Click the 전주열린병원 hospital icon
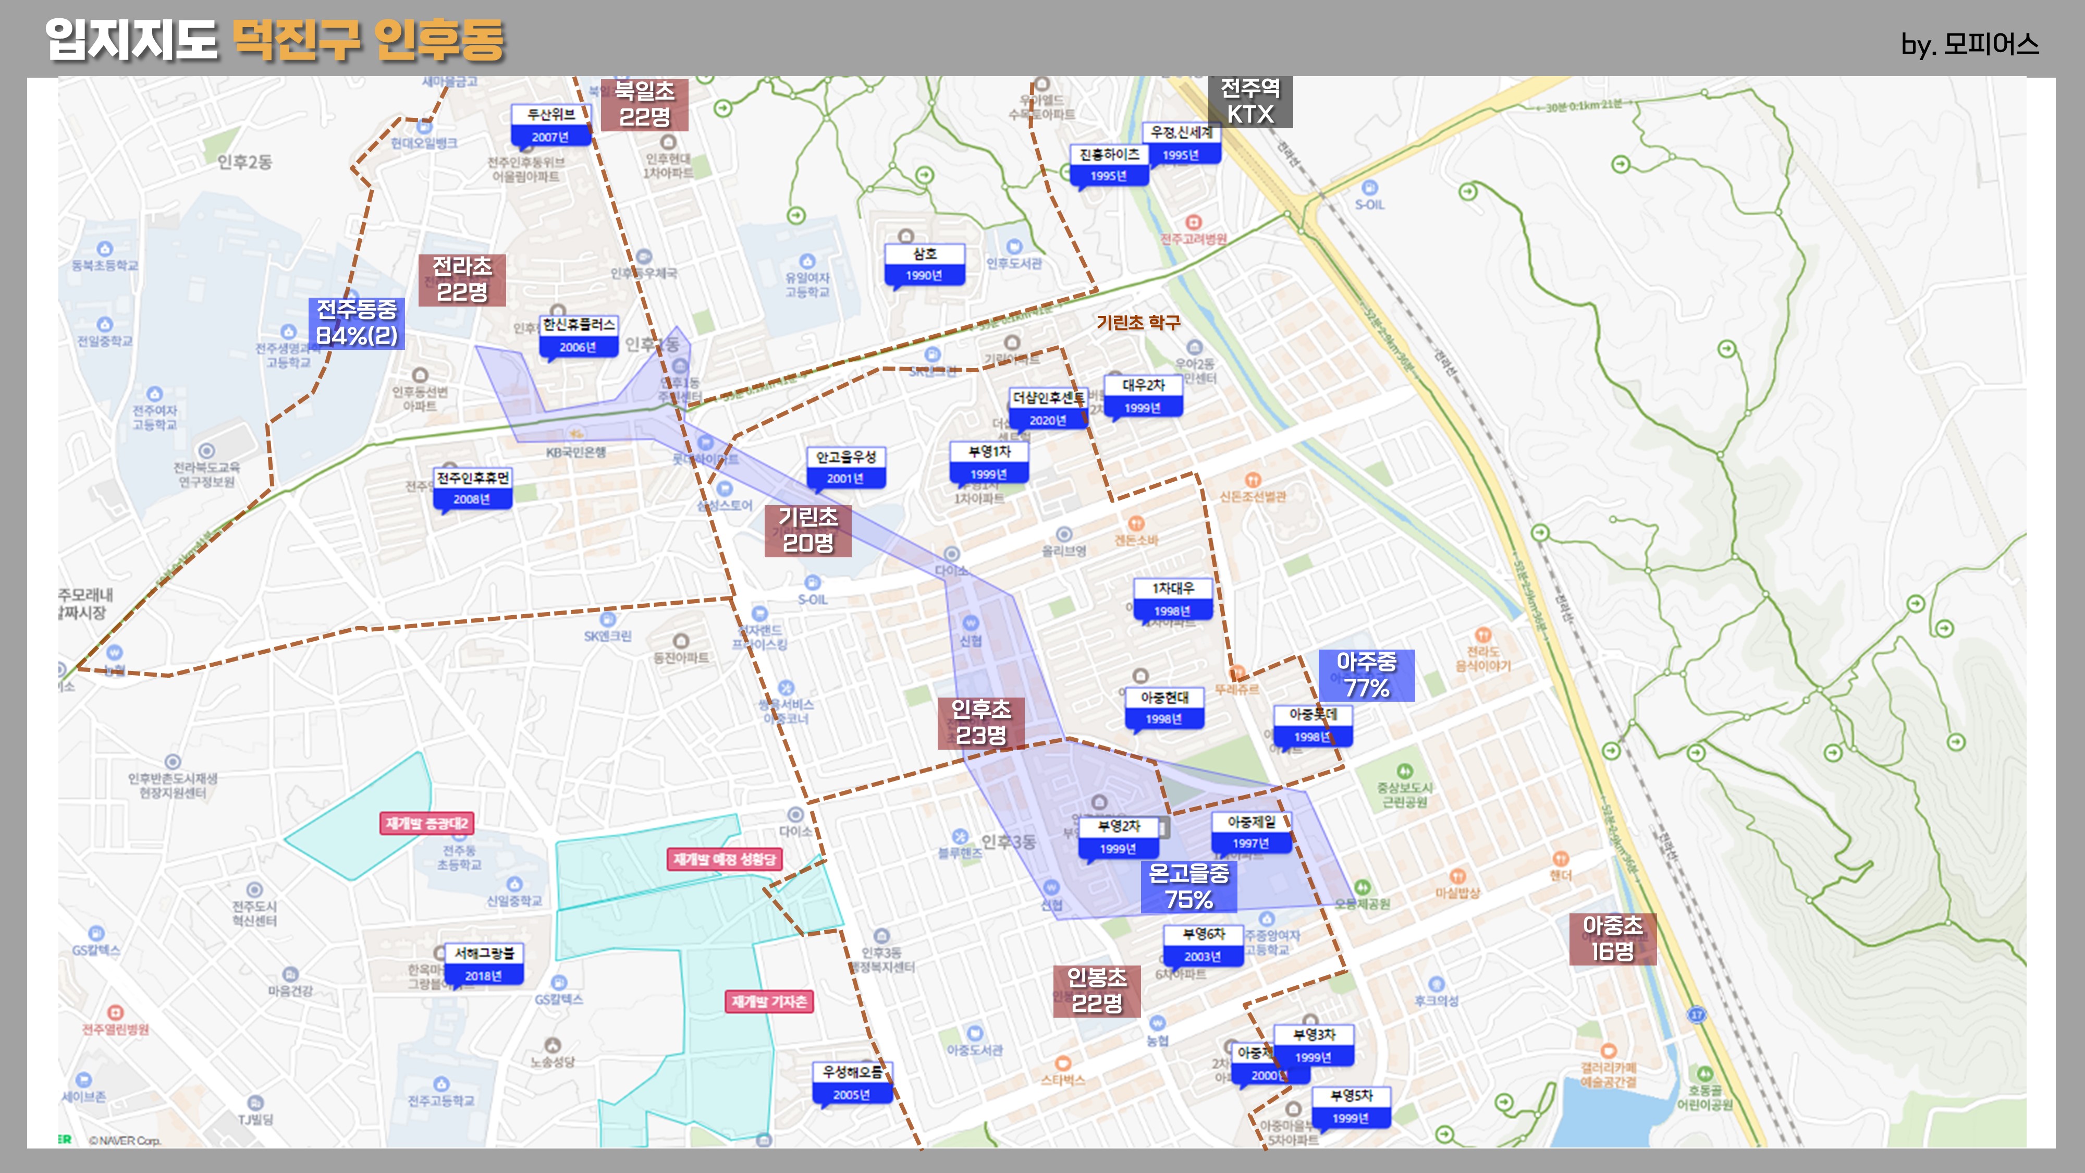 (116, 1013)
